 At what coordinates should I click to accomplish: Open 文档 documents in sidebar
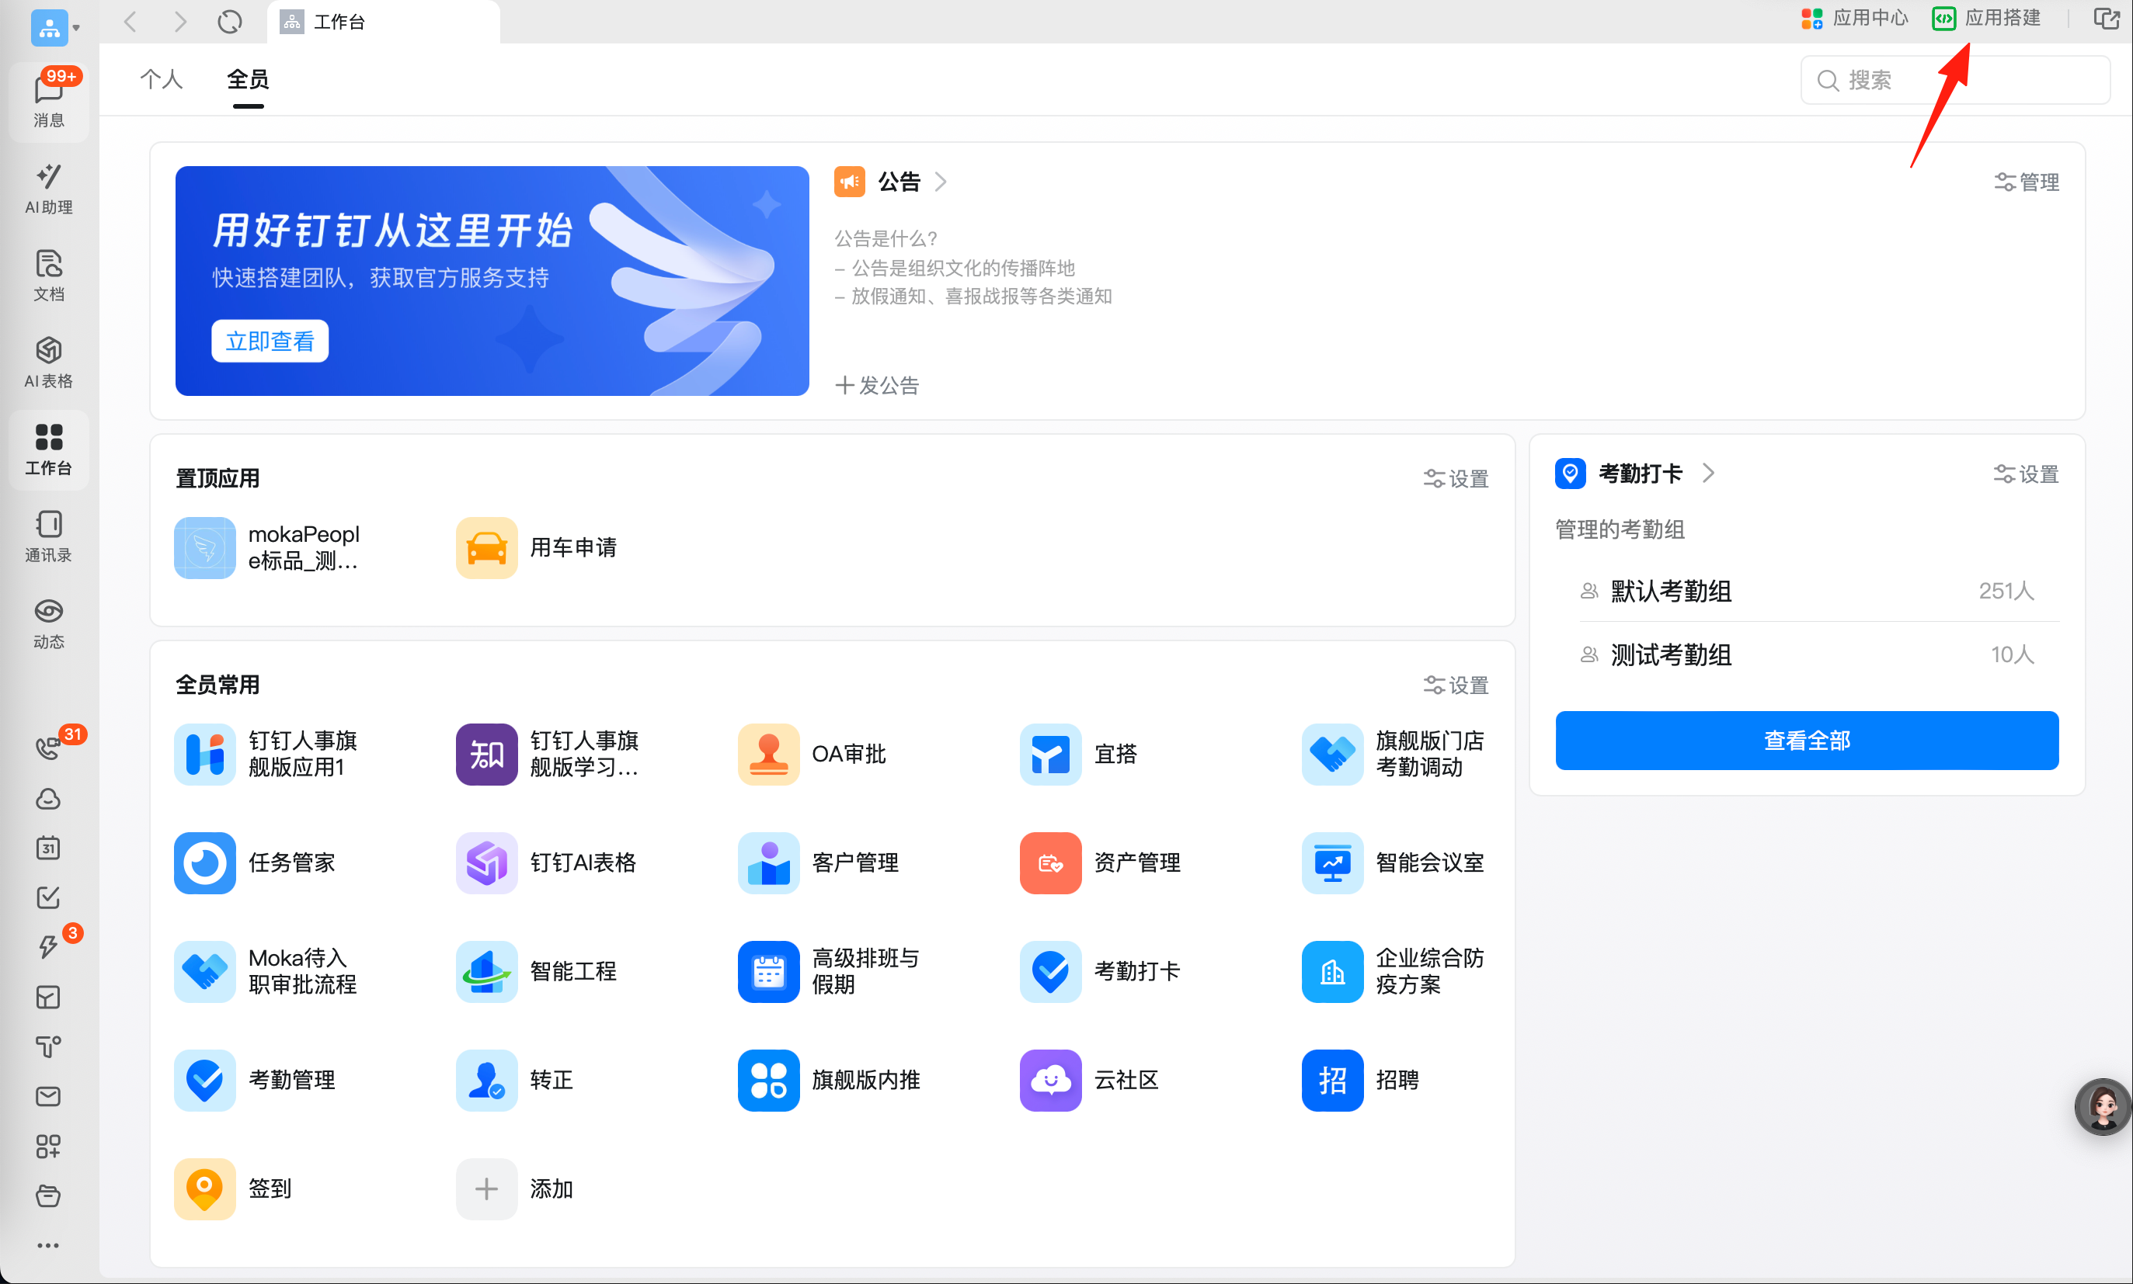pyautogui.click(x=48, y=275)
